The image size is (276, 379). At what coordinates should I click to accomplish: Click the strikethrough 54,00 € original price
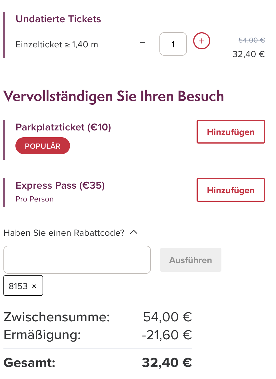point(251,40)
